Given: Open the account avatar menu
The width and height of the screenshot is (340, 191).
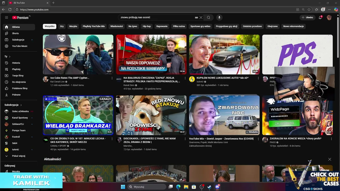Looking at the screenshot, I should [x=329, y=18].
